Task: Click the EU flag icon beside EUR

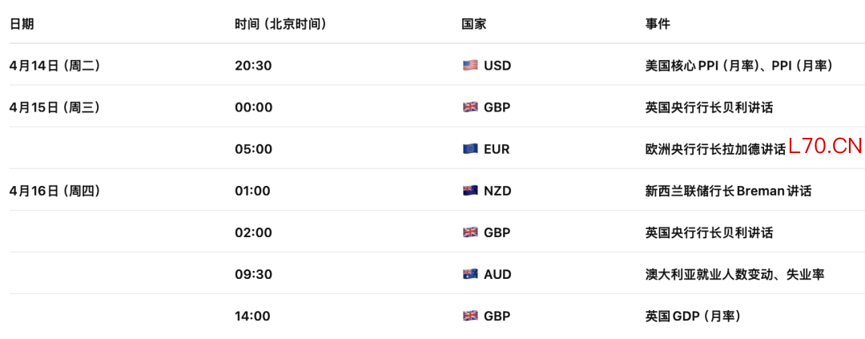Action: pos(470,149)
